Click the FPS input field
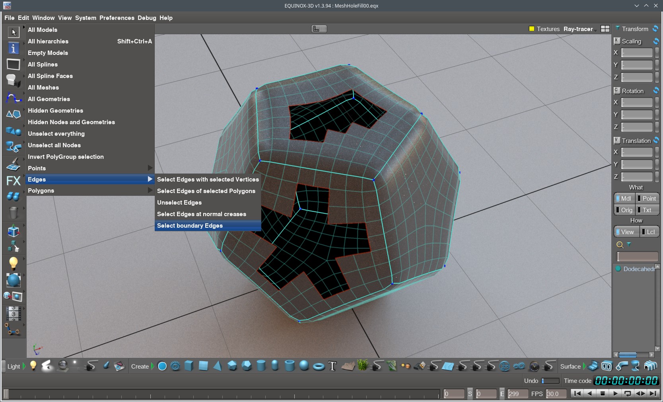 coord(556,394)
